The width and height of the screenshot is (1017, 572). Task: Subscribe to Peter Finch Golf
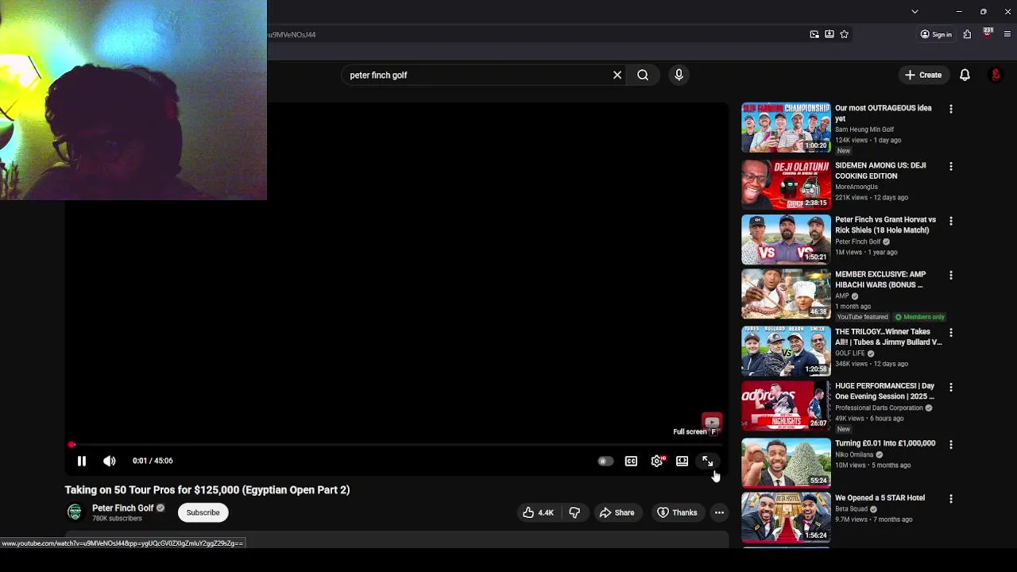coord(203,512)
